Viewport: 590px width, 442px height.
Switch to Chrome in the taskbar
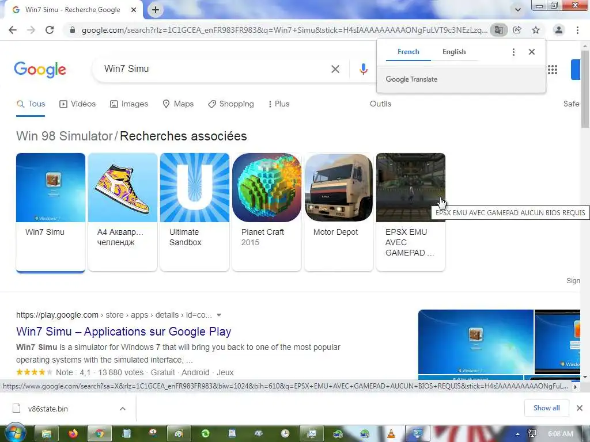99,434
